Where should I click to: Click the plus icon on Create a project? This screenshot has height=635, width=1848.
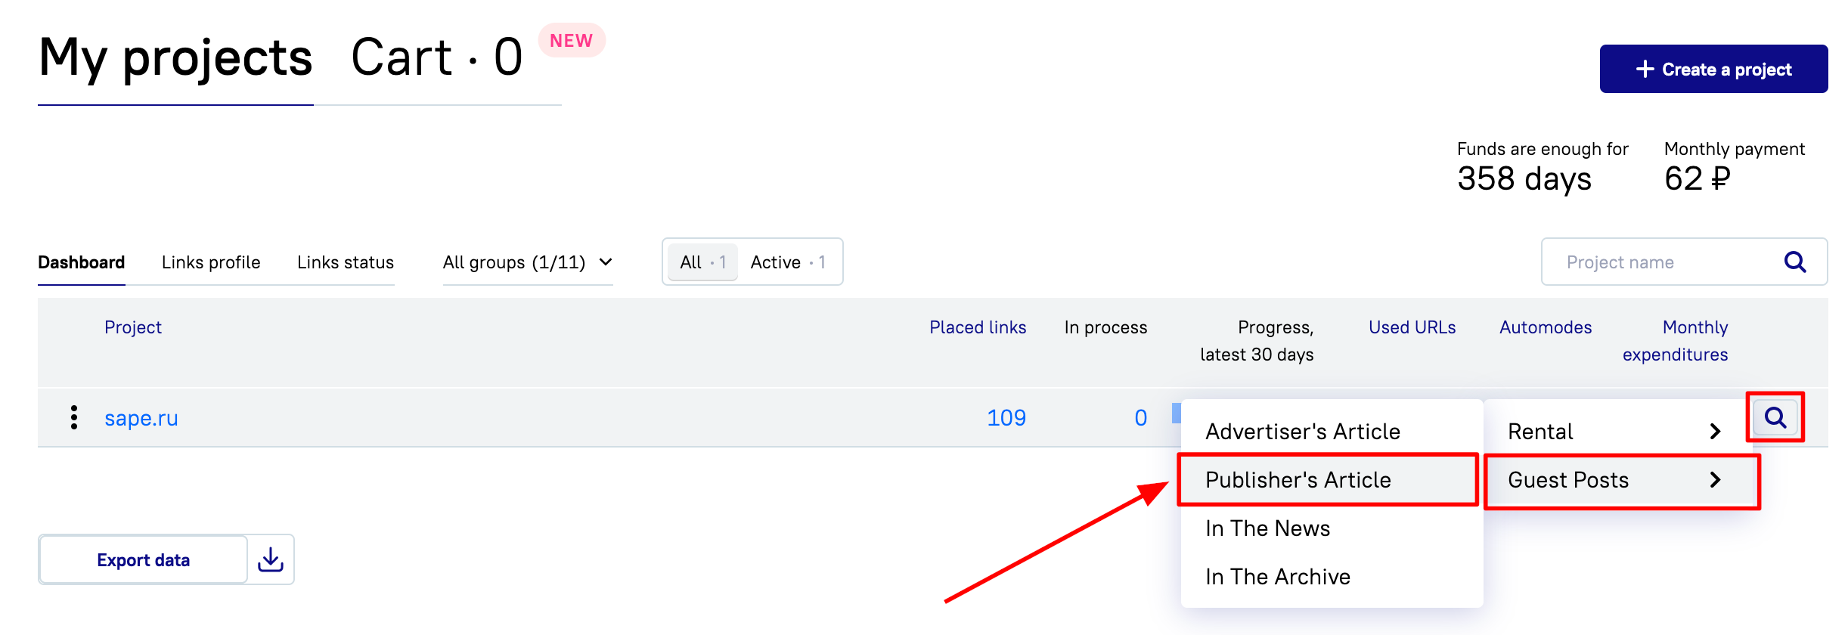tap(1645, 70)
